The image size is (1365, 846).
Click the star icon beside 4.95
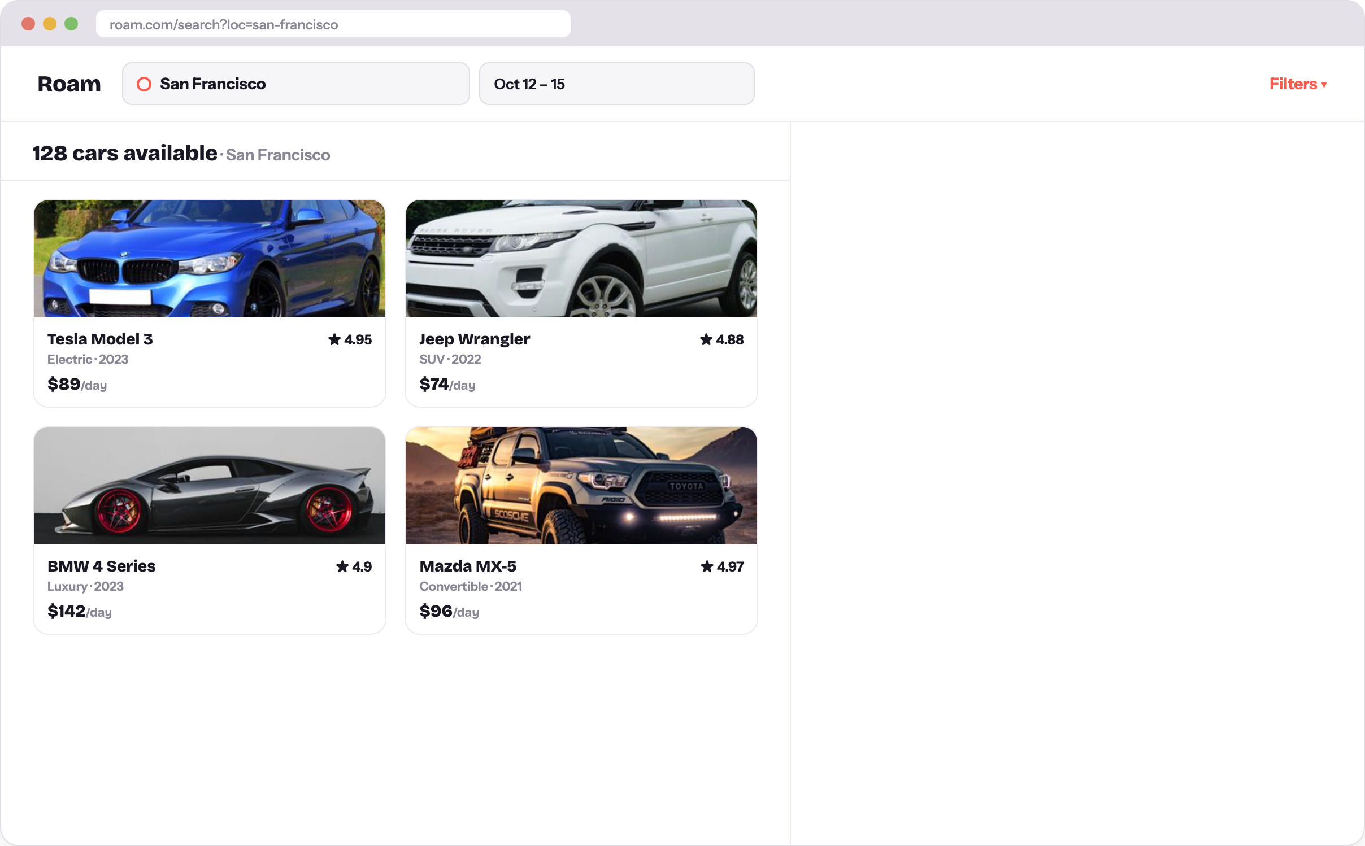(334, 339)
